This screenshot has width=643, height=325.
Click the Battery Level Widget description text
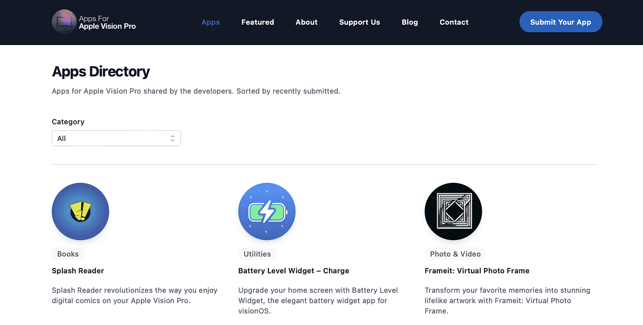(318, 301)
